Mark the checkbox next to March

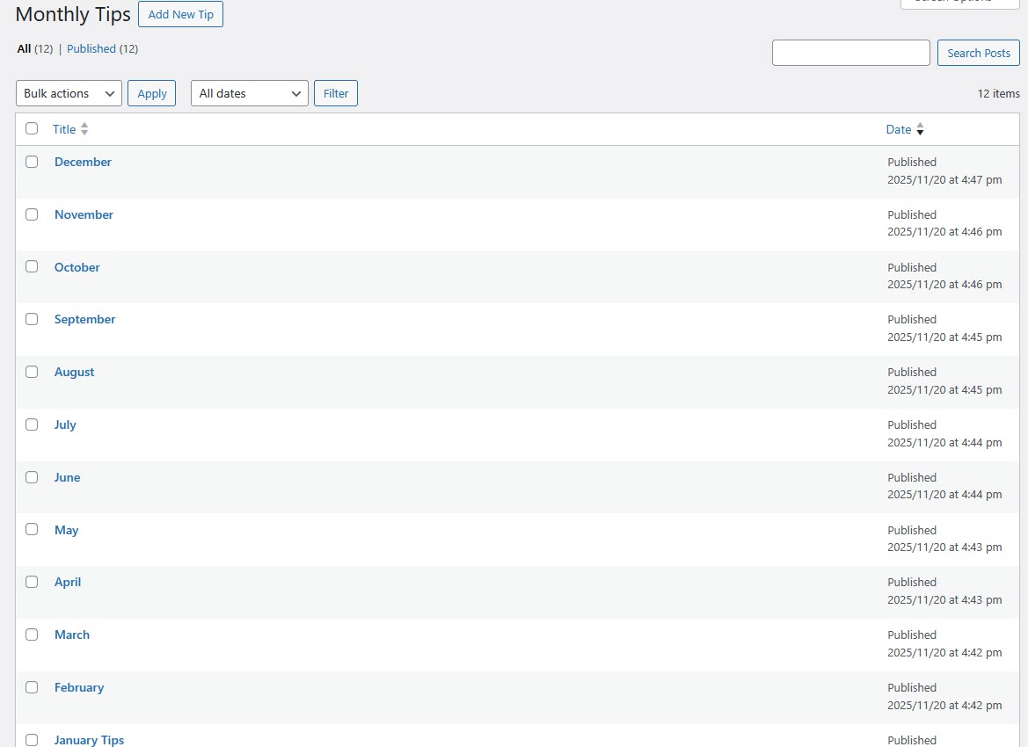point(32,635)
